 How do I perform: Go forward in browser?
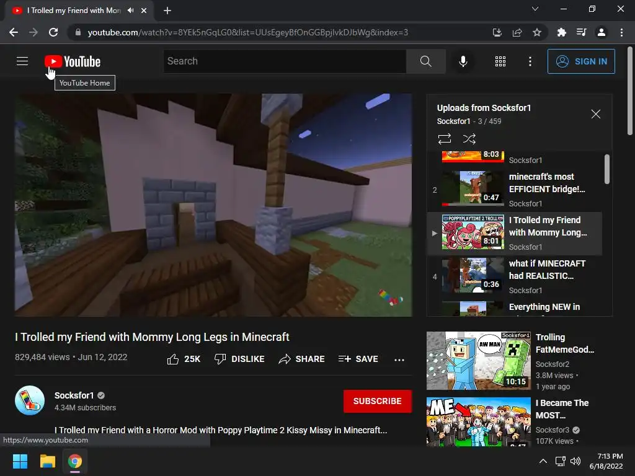(33, 32)
